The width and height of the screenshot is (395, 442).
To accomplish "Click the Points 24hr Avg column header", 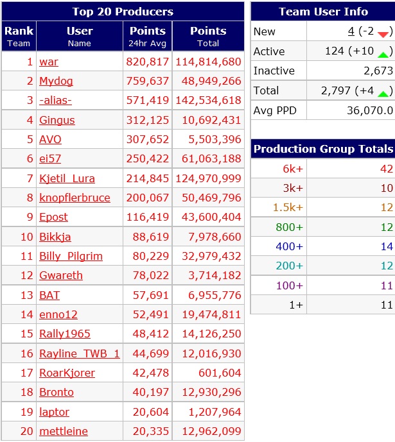I will coord(148,37).
